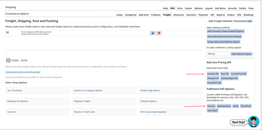The height and width of the screenshot is (130, 262).
Task: Click the pencil edit icon for NZ freight
Action: click(x=153, y=33)
